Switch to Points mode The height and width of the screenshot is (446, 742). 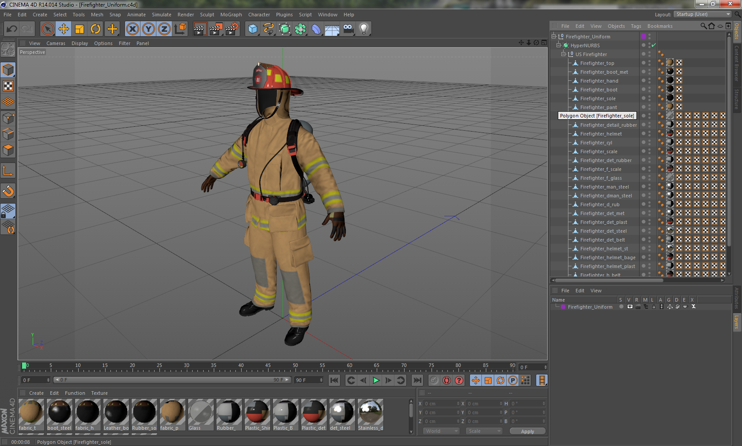pos(8,118)
